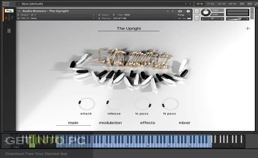Click the output icon beside Output label
258x158 pixels.
(x=18, y=15)
